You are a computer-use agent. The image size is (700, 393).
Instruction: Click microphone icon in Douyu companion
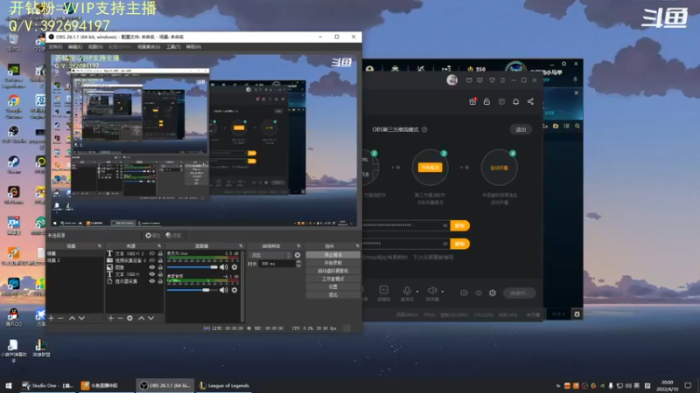[407, 291]
